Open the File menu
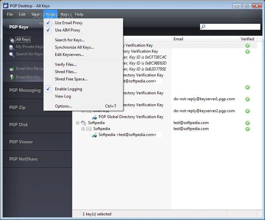 10,14
